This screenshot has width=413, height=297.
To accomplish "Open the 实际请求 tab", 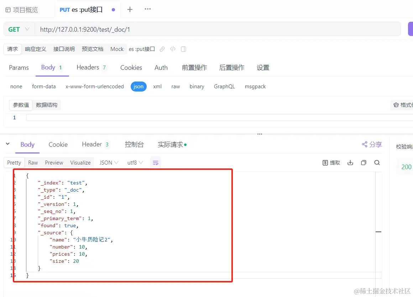I will click(172, 145).
